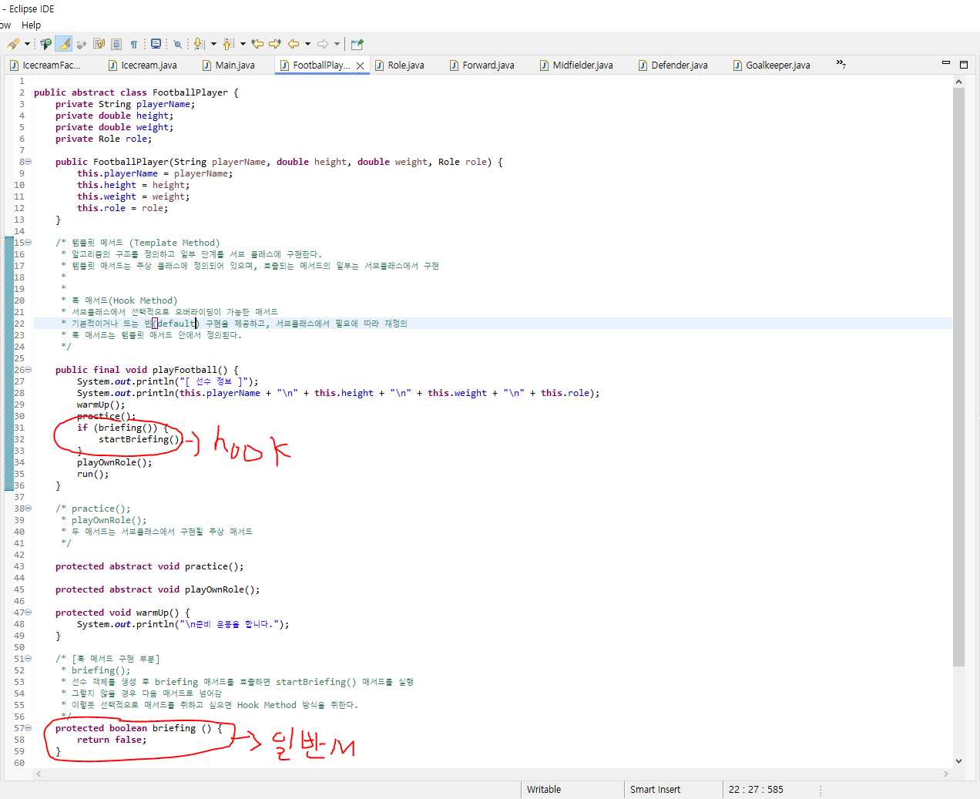Toggle Mark Occurrences highlighter

(x=64, y=44)
